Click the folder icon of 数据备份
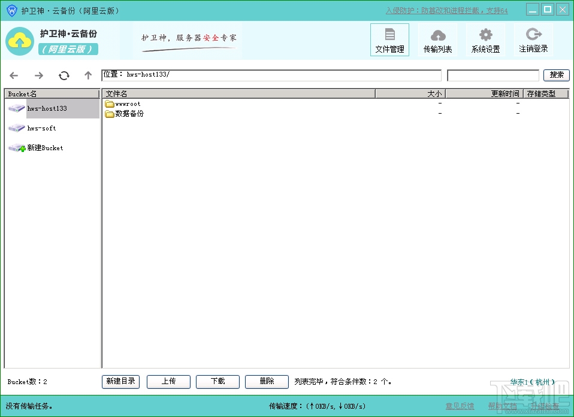 click(x=110, y=114)
